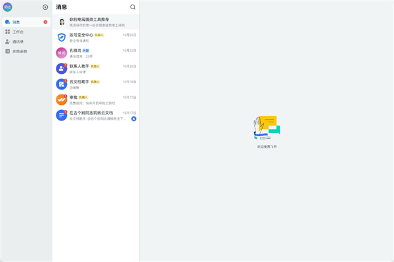Open the search magnifier in 消息 header
394x262 pixels.
pyautogui.click(x=133, y=7)
